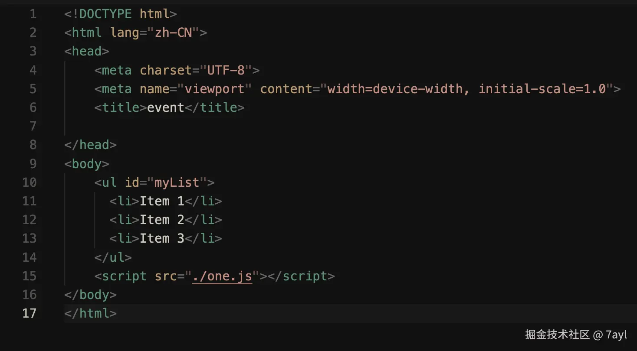Click line number 17 in the gutter
The width and height of the screenshot is (637, 351).
(x=29, y=313)
